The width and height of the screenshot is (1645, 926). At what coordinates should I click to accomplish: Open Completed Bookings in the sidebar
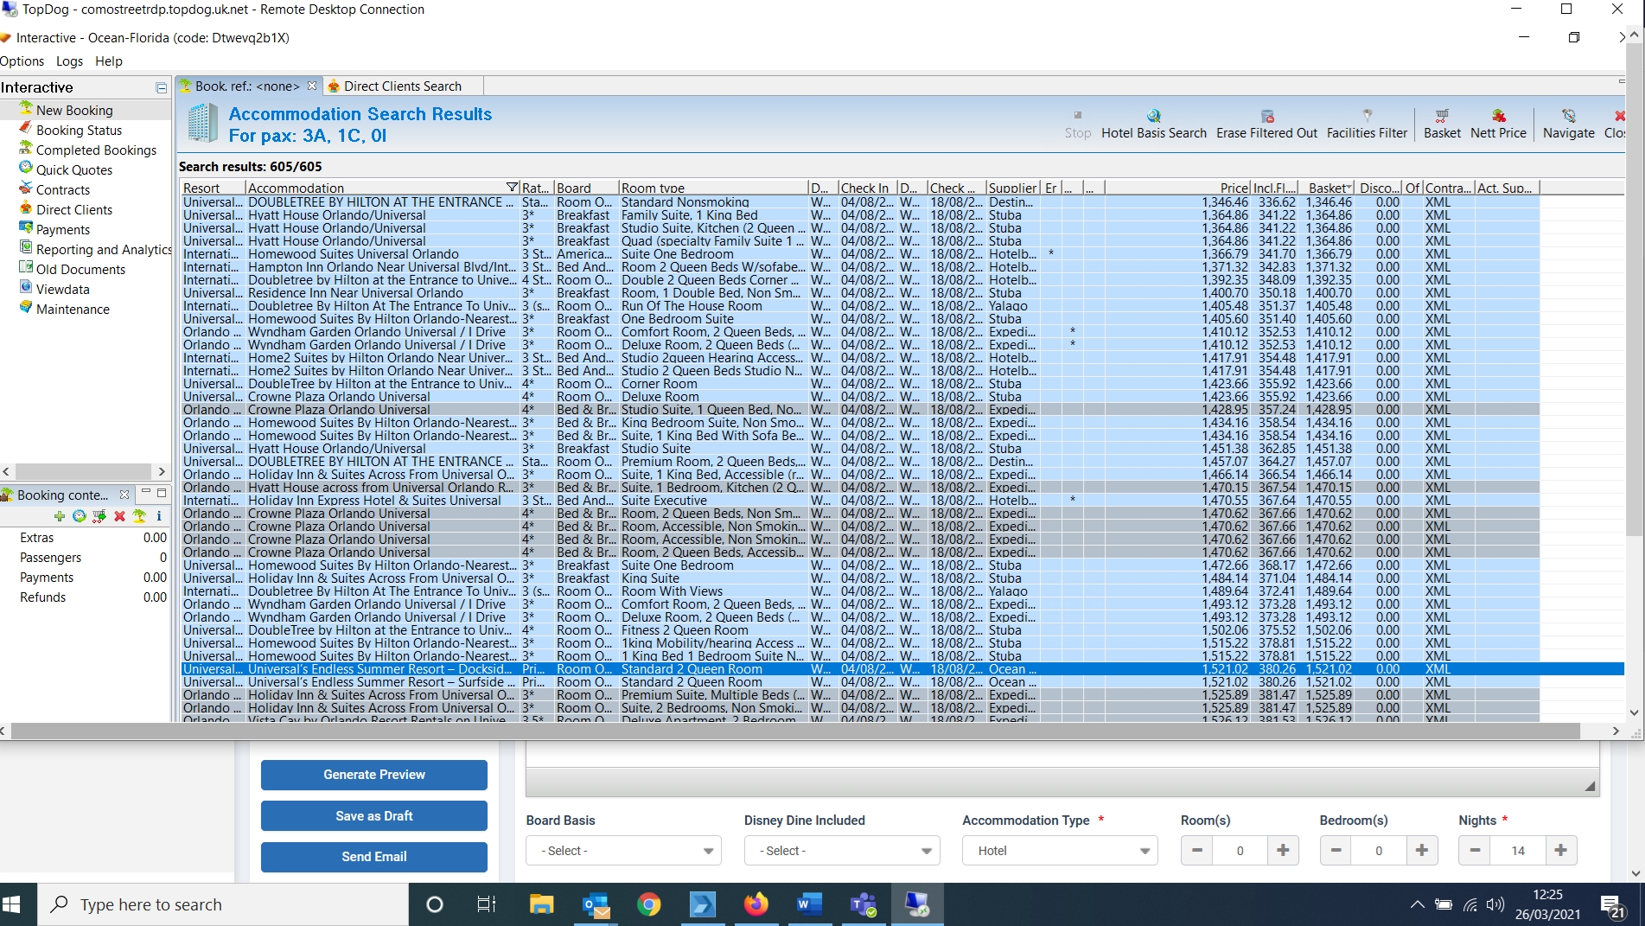(x=96, y=150)
